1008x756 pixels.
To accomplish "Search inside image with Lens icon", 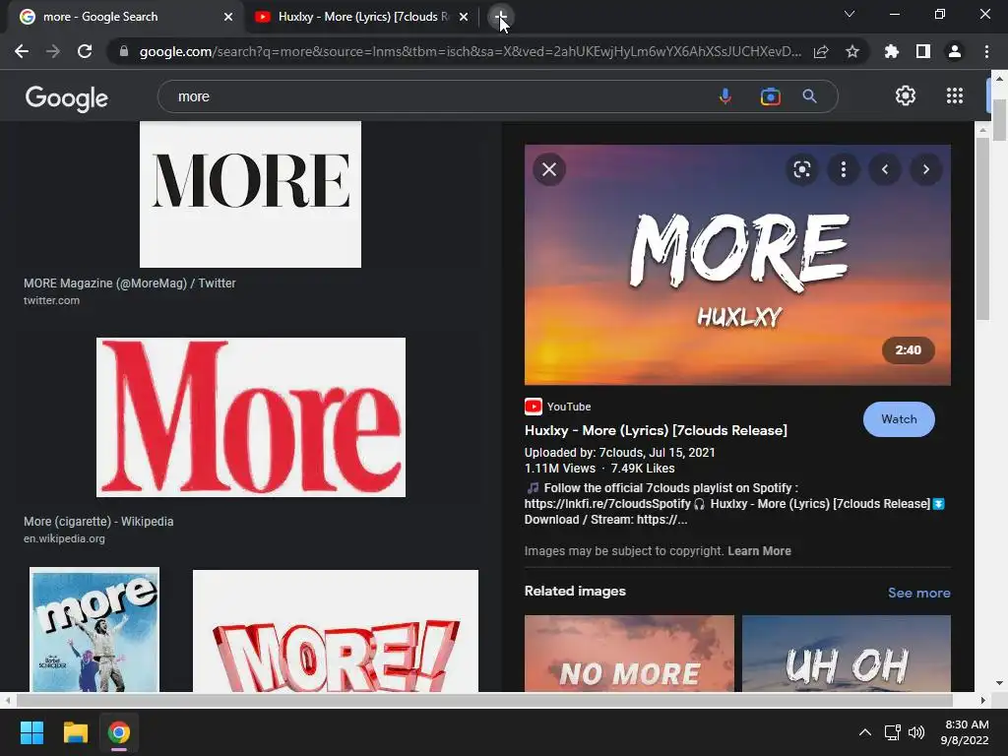I will click(x=801, y=169).
